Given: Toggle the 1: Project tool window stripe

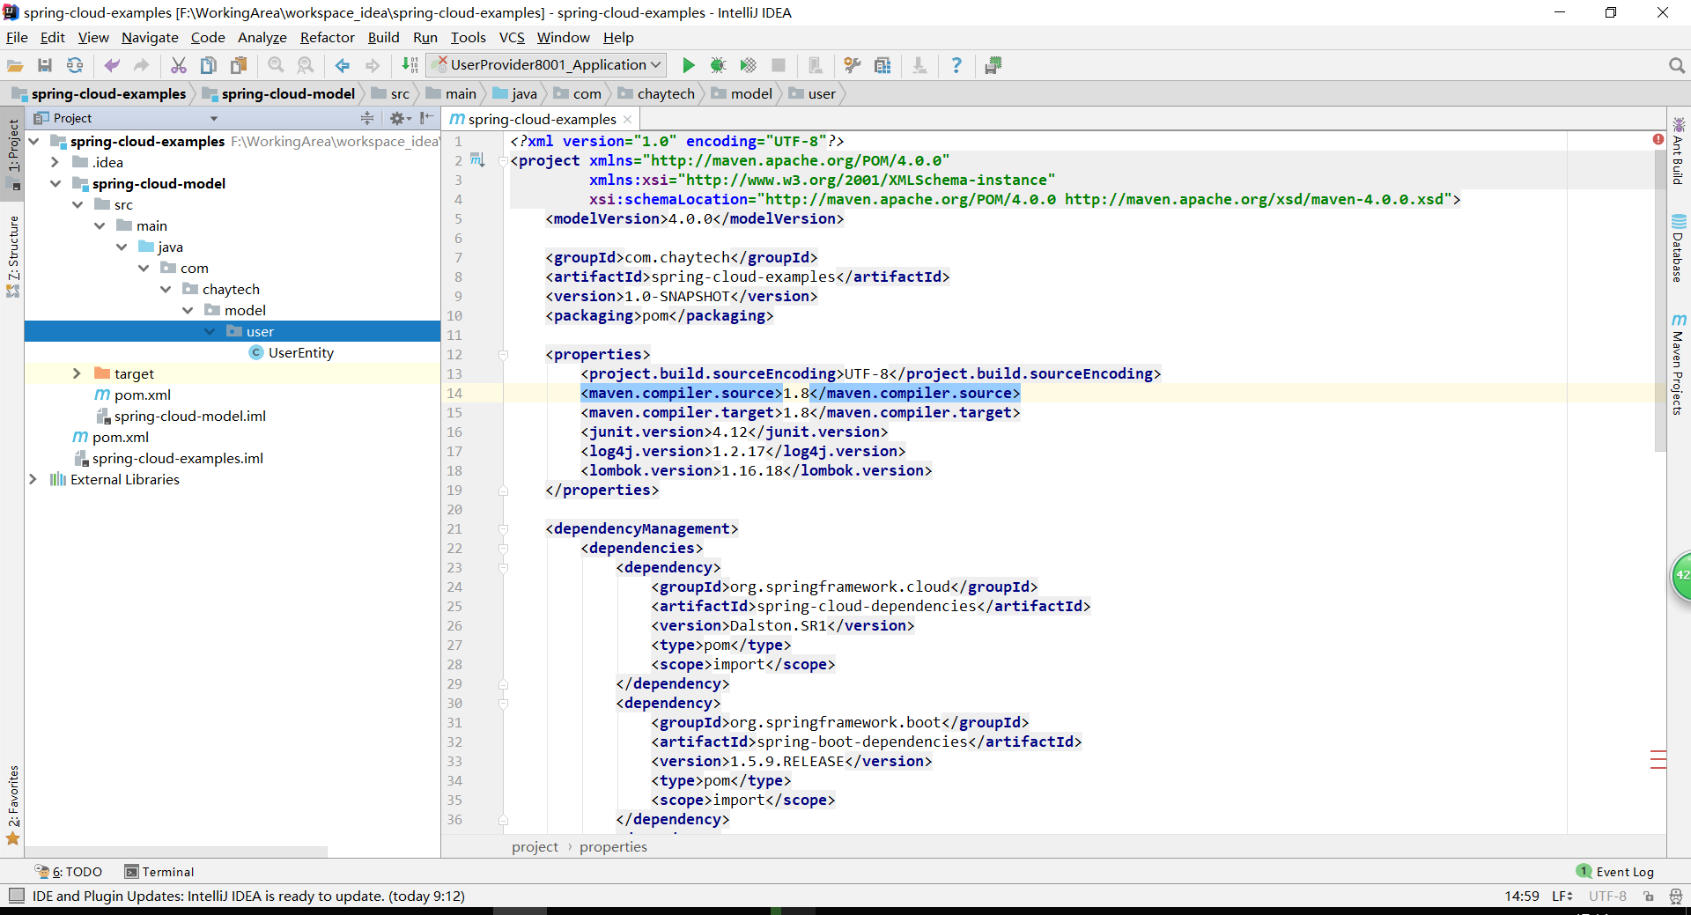Looking at the screenshot, I should coord(13,154).
